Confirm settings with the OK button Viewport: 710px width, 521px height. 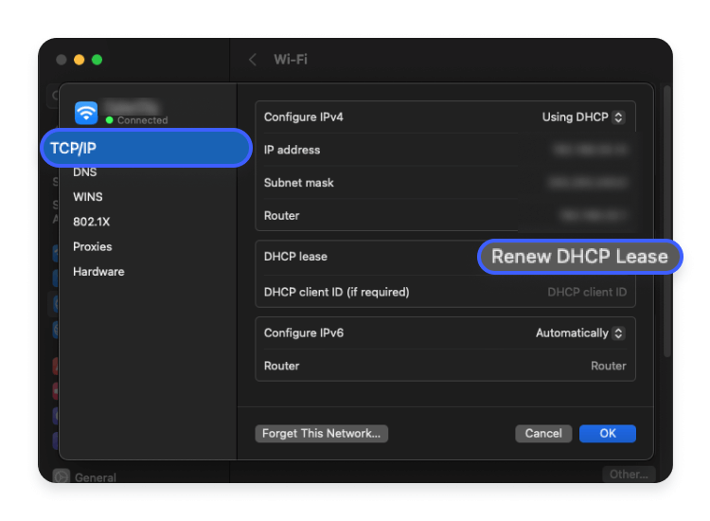(x=608, y=434)
